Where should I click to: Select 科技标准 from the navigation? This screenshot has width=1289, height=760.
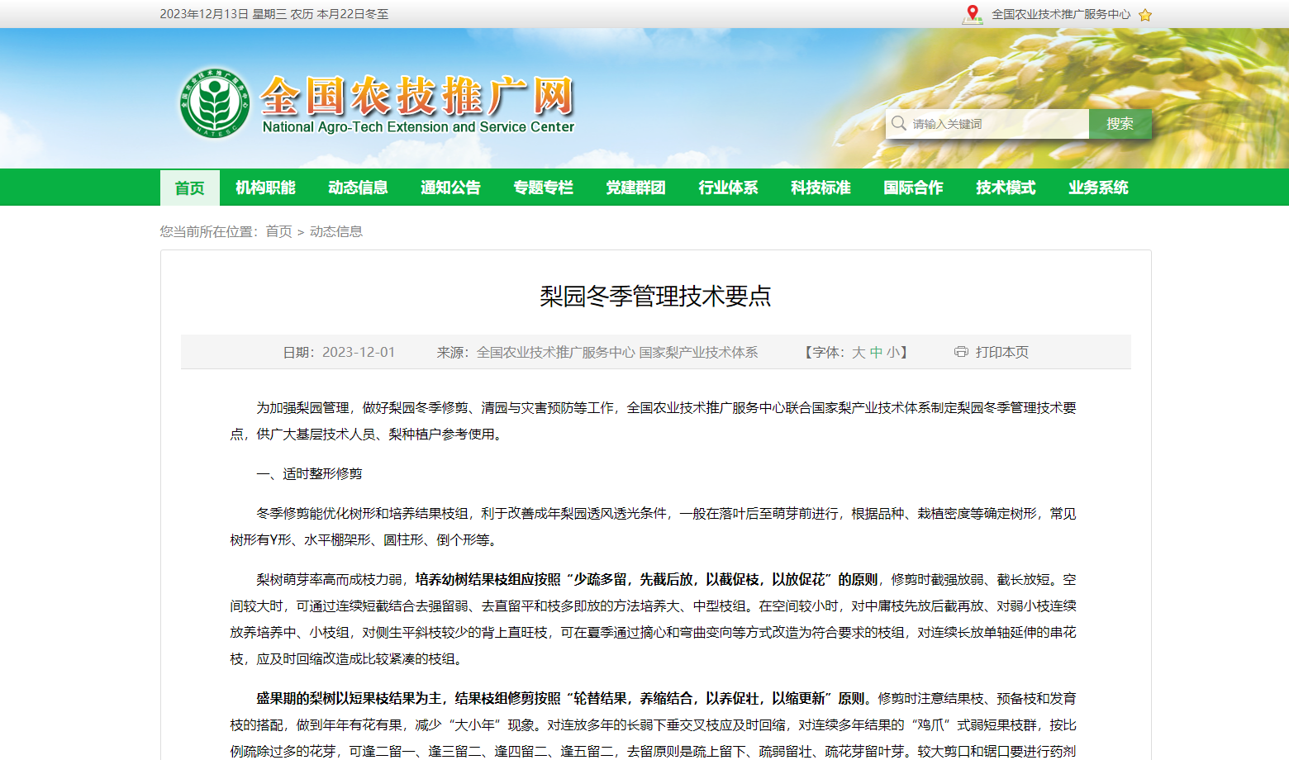[x=820, y=188]
